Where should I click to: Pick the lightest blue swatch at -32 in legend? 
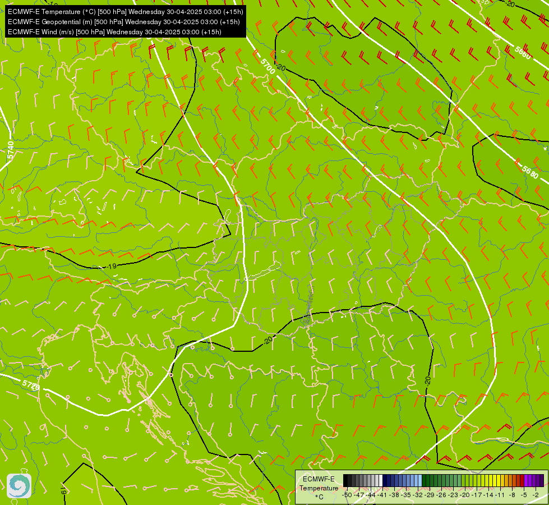(x=420, y=480)
